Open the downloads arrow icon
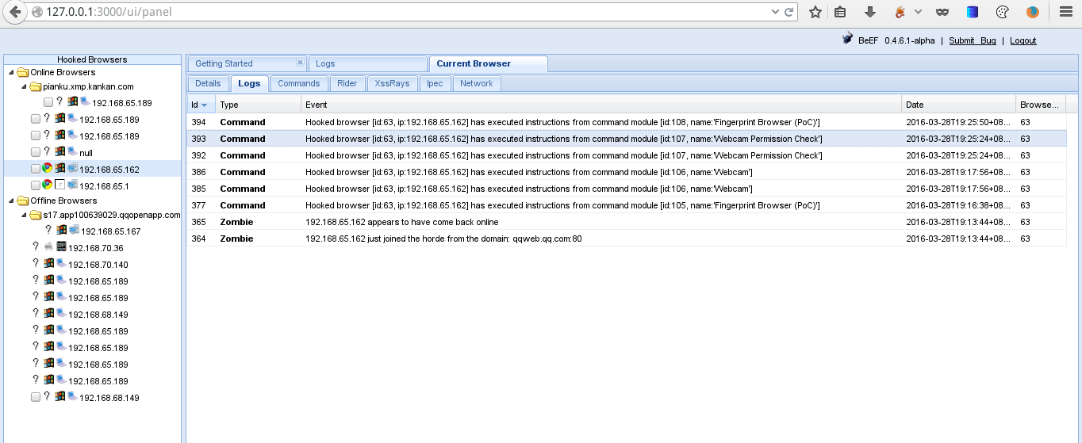The height and width of the screenshot is (443, 1082). 869,12
